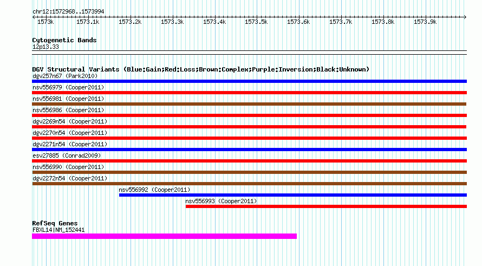This screenshot has height=266, width=482.
Task: Click the brown nsv556981 complex variant bar
Action: coord(249,104)
